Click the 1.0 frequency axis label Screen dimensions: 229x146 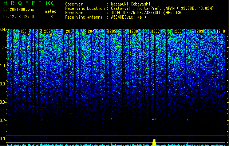pos(3,66)
